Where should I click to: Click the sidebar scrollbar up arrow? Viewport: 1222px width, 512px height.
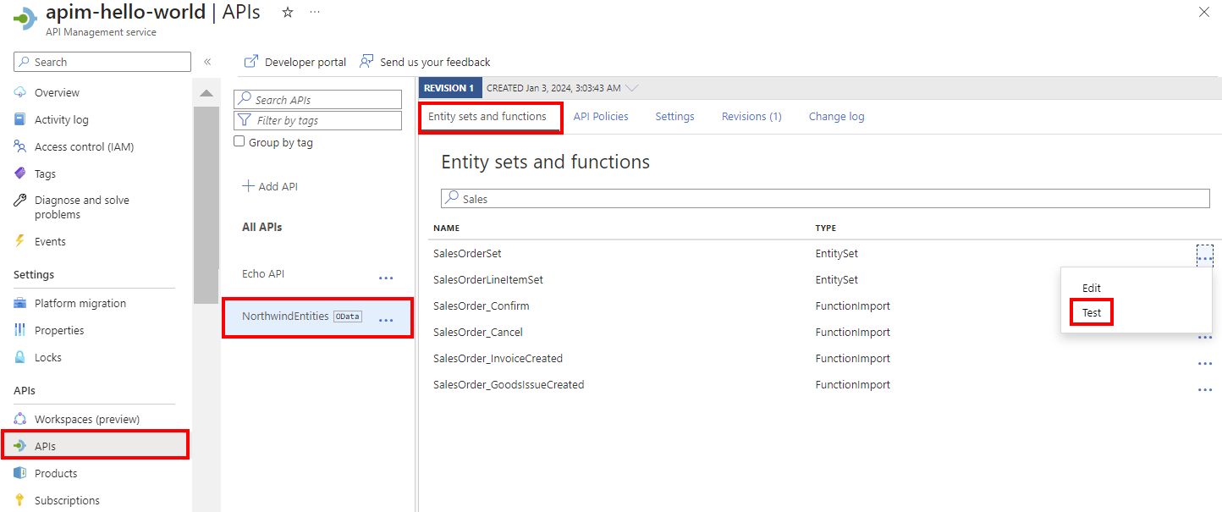click(206, 93)
